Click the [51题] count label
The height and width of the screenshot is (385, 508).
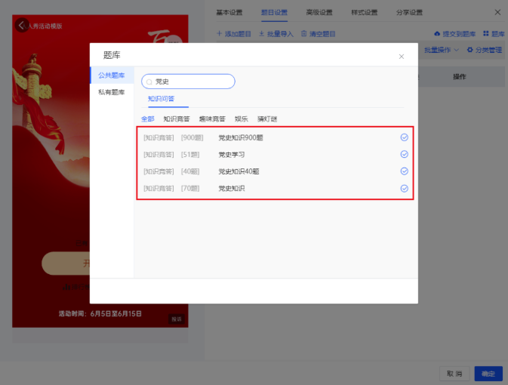pos(190,155)
